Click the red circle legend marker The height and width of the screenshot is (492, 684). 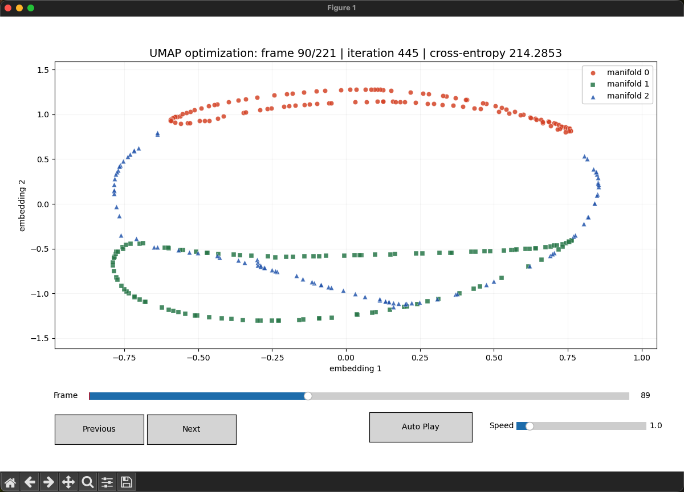click(593, 73)
